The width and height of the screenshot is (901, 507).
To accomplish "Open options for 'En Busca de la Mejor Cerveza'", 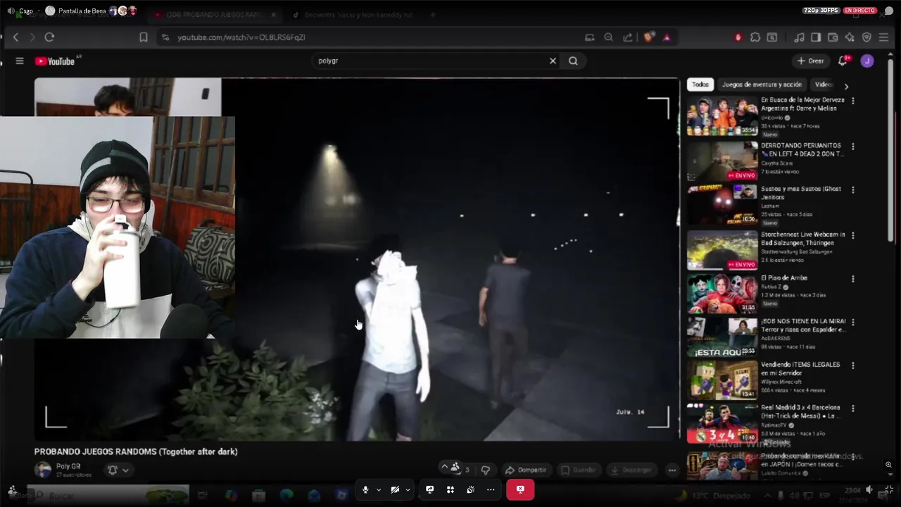I will pyautogui.click(x=853, y=101).
